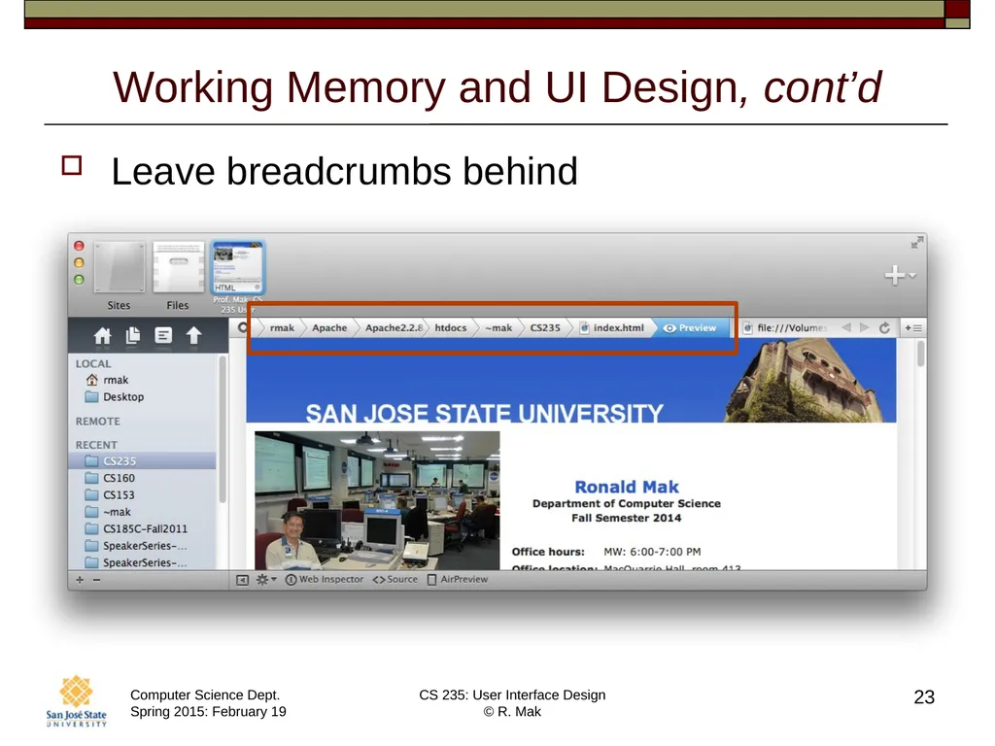Click the RECENT section header

point(96,445)
